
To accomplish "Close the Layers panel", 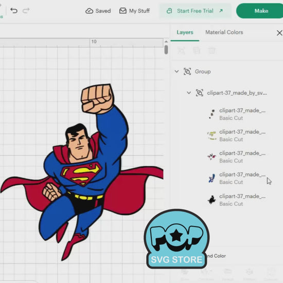I will pos(279,33).
